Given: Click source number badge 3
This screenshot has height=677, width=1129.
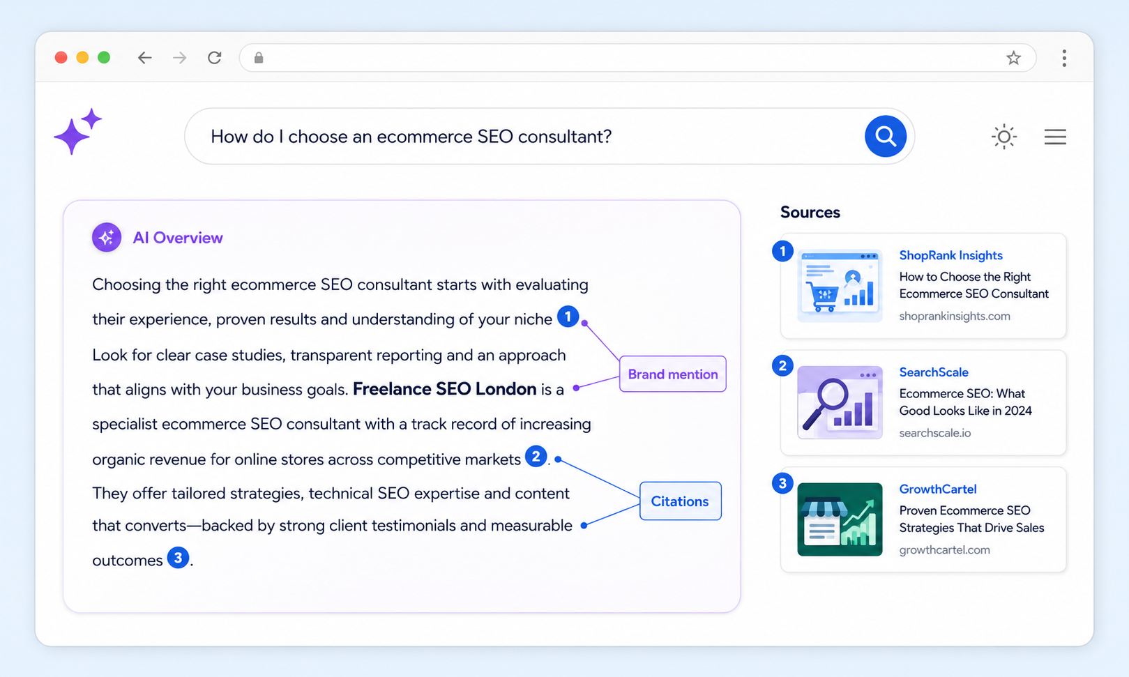Looking at the screenshot, I should pos(782,483).
